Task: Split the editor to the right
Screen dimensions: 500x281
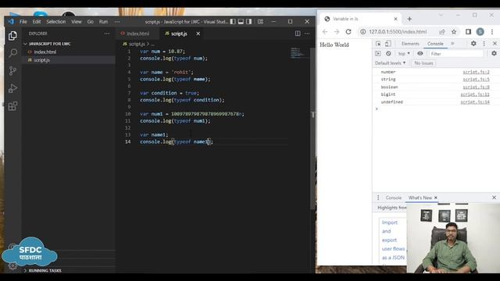Action: pos(298,34)
